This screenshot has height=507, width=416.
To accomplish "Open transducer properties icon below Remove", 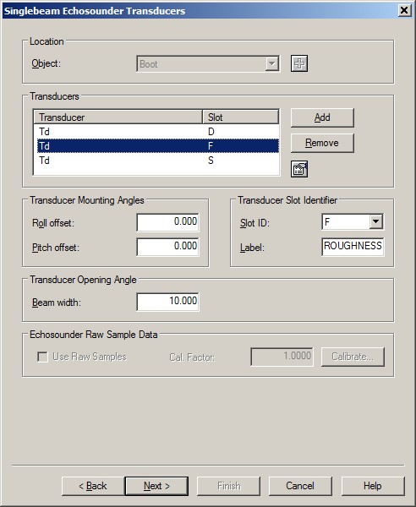I will coord(299,169).
